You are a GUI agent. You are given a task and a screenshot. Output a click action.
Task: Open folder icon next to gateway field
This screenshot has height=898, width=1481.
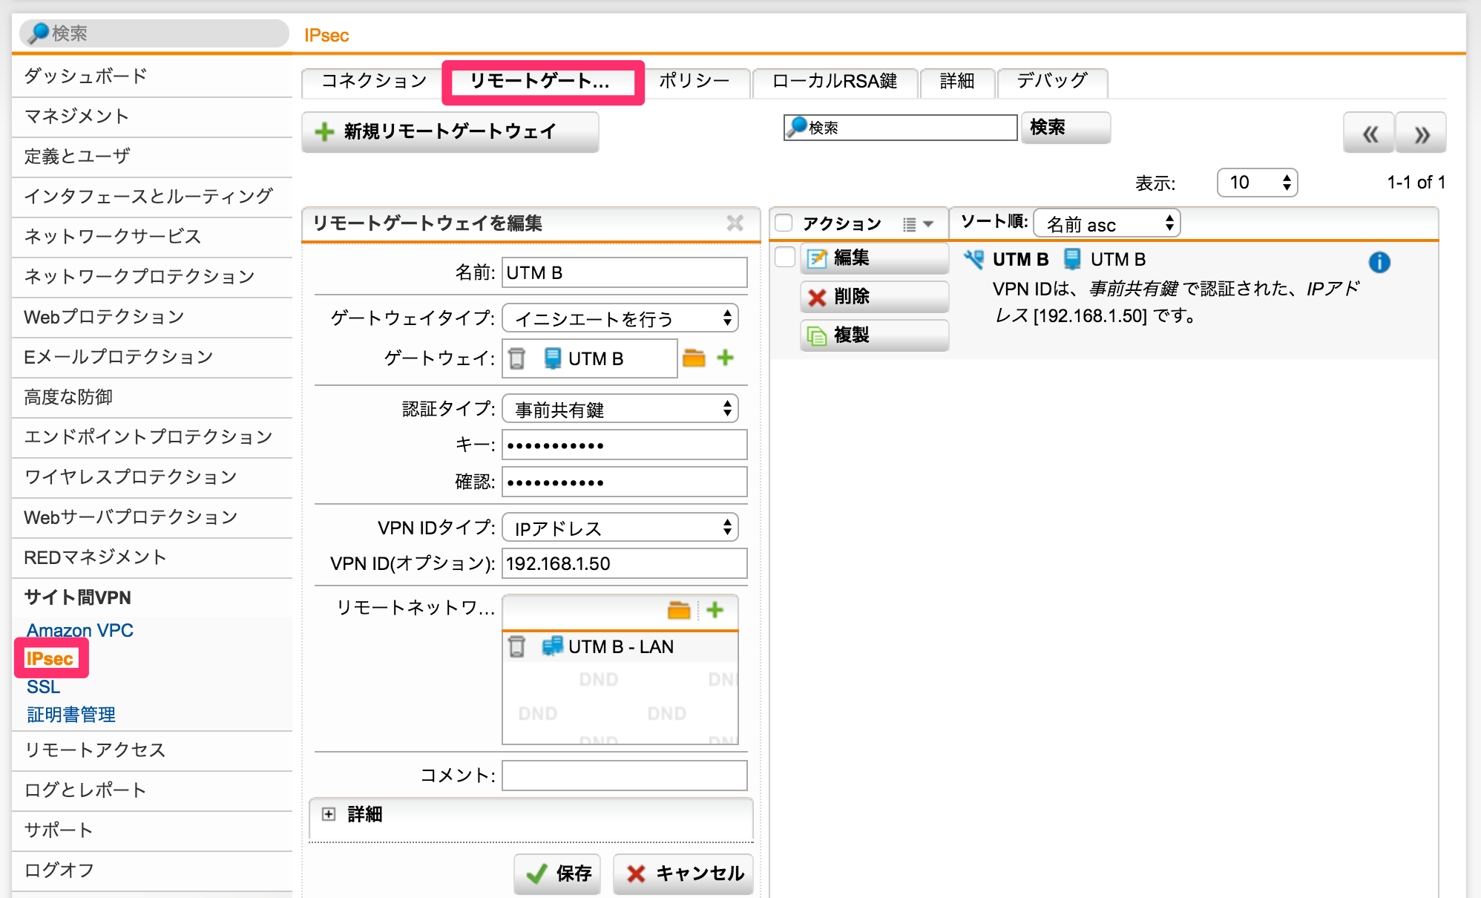[694, 358]
